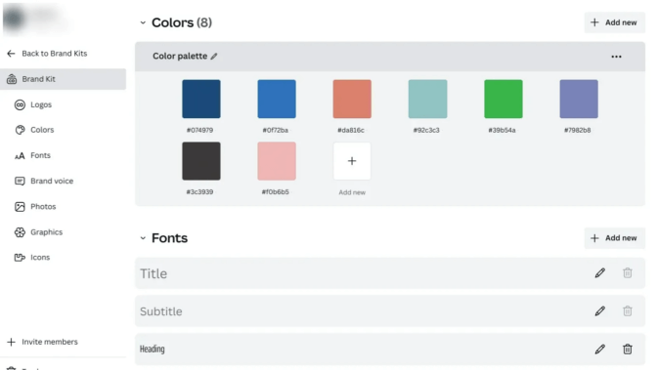Image resolution: width=657 pixels, height=370 pixels.
Task: Click Add new button for Fonts
Action: click(x=614, y=238)
